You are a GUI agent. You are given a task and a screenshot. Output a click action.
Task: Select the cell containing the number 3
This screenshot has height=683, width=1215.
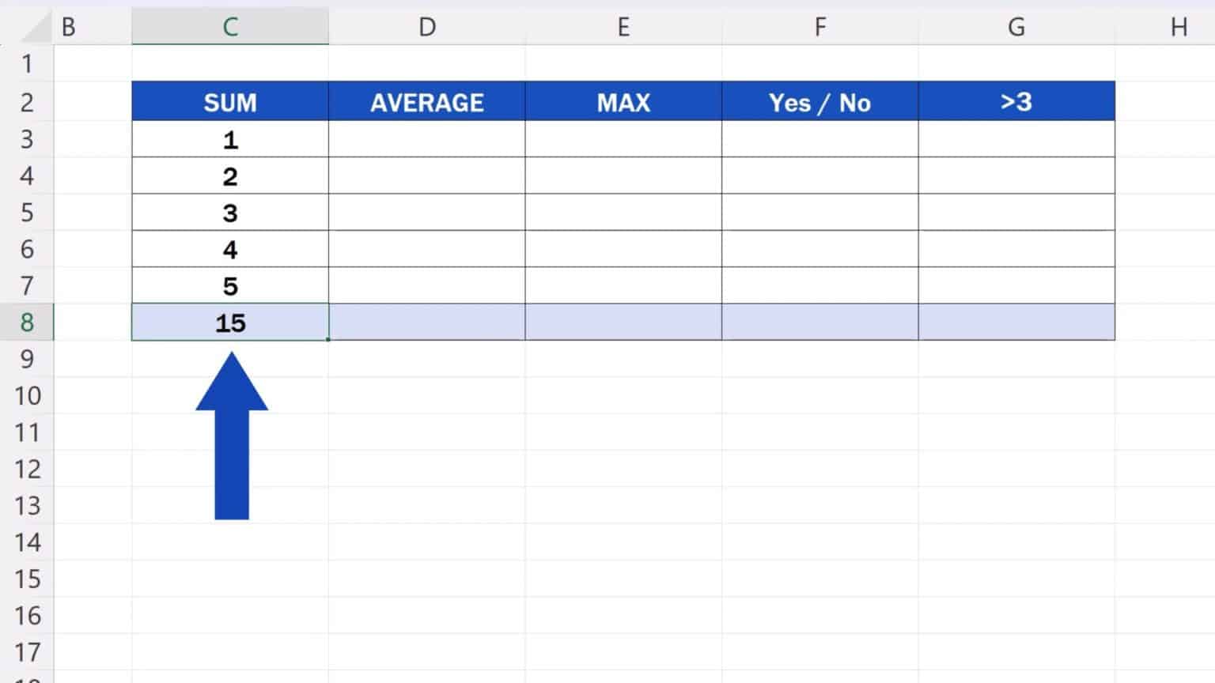point(229,213)
